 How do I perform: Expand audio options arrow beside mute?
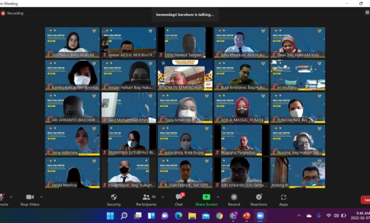[x=11, y=196]
